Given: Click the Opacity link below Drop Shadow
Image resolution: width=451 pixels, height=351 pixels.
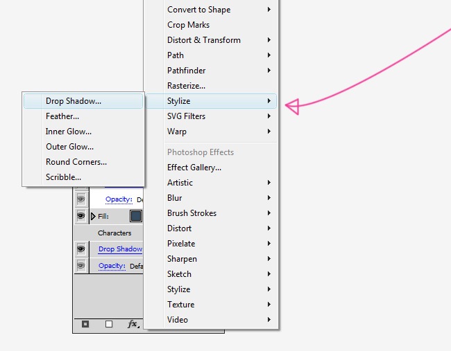Looking at the screenshot, I should point(112,266).
